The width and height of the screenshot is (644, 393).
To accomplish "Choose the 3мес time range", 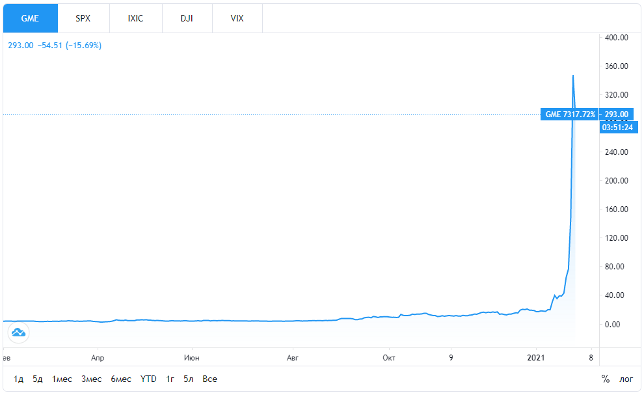I will tap(91, 379).
